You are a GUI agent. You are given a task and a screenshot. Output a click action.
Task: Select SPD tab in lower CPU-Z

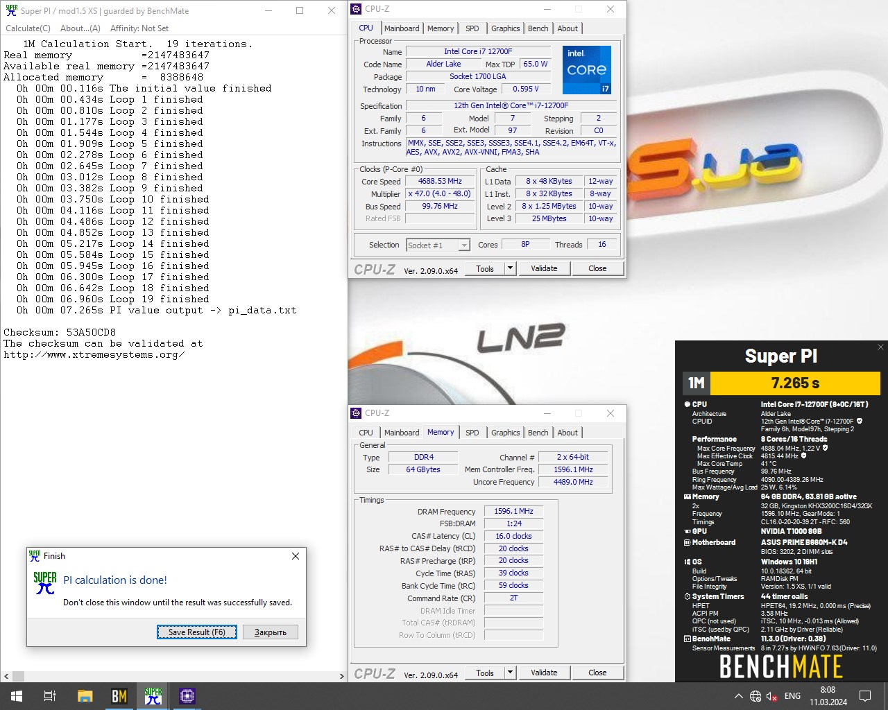(472, 433)
